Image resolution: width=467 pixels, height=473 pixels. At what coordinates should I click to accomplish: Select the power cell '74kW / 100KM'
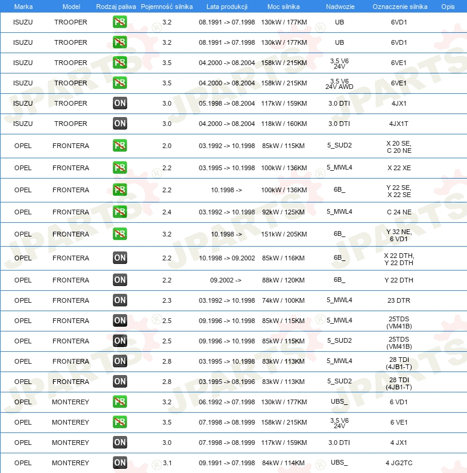click(283, 301)
